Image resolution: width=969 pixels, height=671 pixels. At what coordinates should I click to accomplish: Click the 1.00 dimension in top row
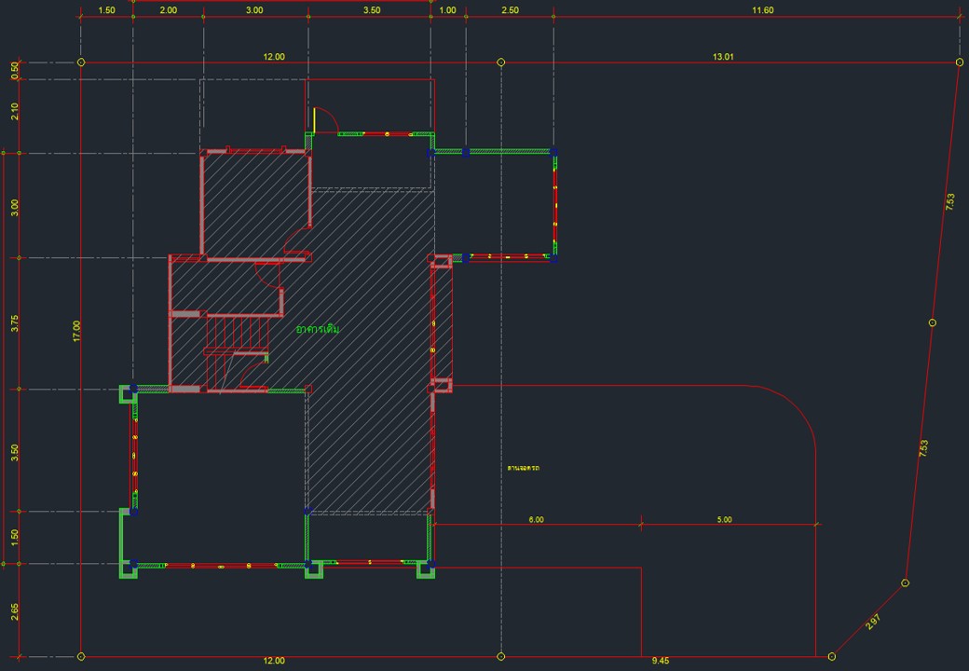pyautogui.click(x=448, y=10)
